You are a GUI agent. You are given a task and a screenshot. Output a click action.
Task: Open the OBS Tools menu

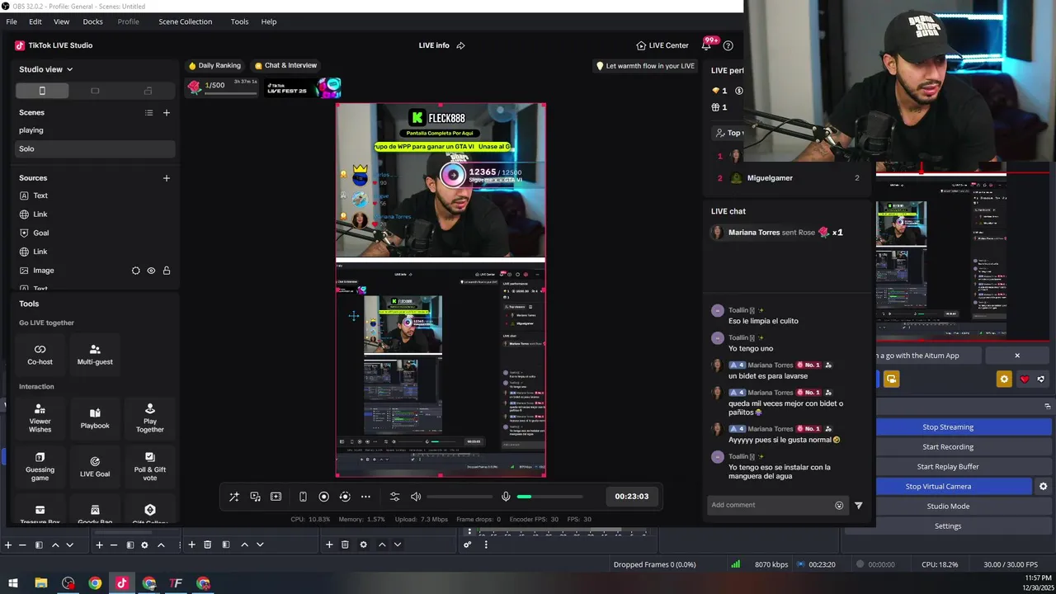pyautogui.click(x=239, y=21)
